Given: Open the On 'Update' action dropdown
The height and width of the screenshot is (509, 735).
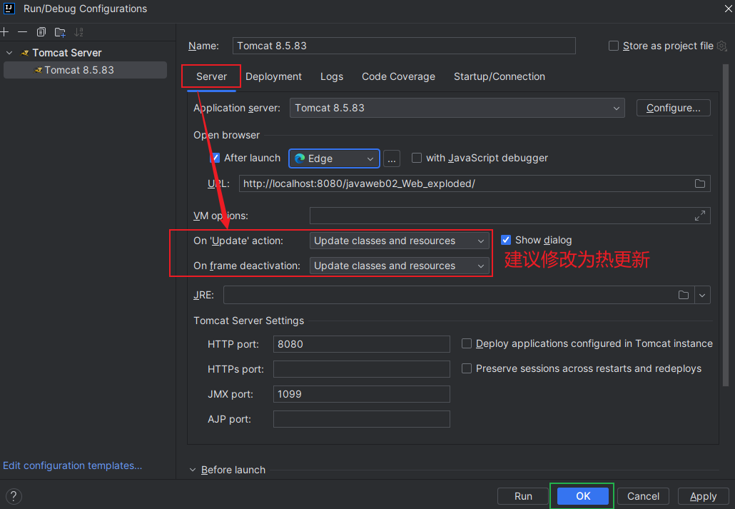Looking at the screenshot, I should click(400, 241).
